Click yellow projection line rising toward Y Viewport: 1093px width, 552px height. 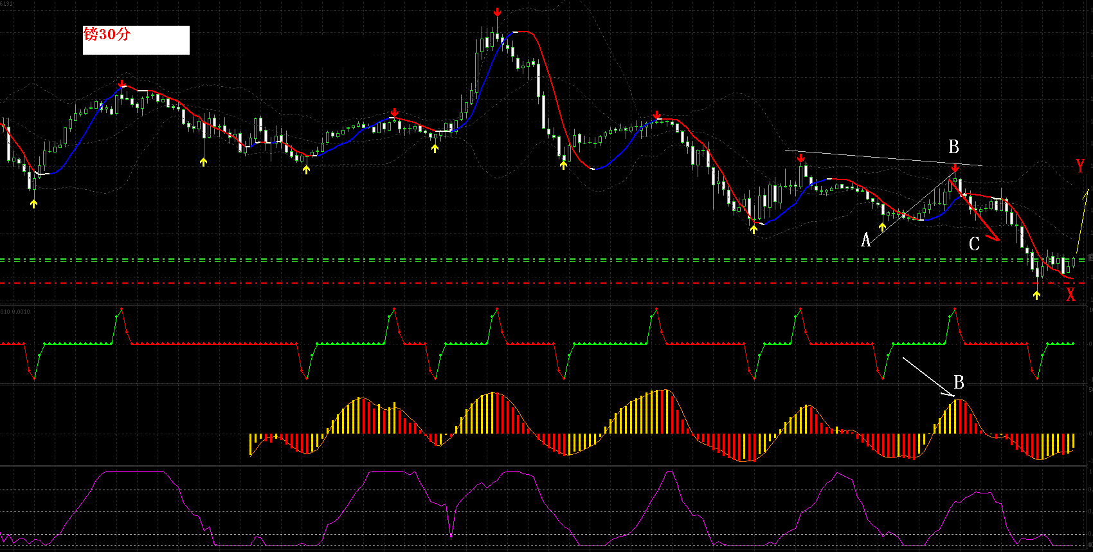tap(1082, 221)
